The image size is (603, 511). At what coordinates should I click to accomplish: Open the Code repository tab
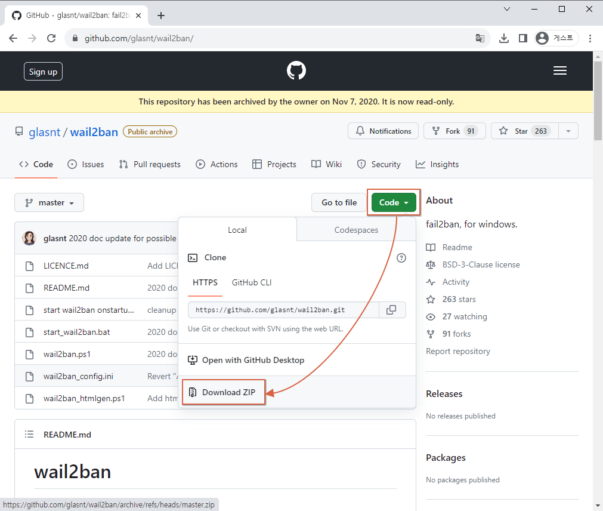click(36, 165)
